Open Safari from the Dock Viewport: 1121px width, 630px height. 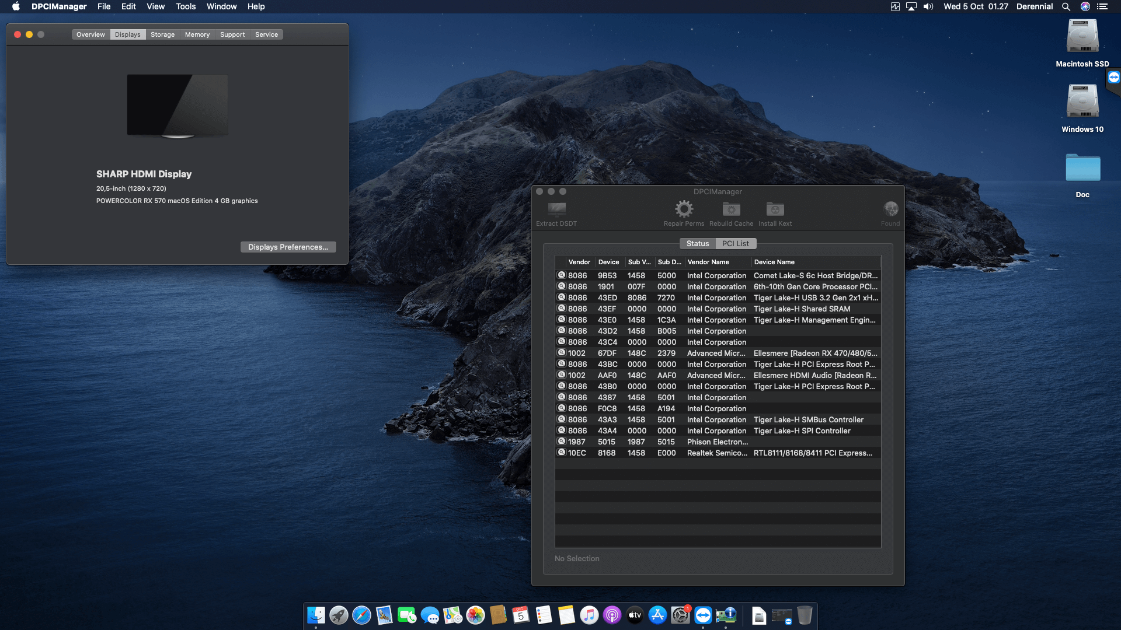coord(362,615)
